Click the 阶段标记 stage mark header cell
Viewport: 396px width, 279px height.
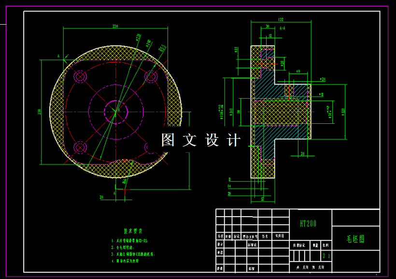pyautogui.click(x=299, y=245)
